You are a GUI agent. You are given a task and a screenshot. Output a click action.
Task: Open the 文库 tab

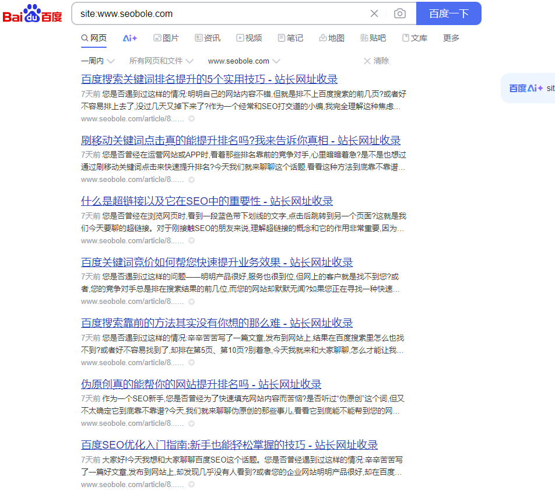click(415, 38)
